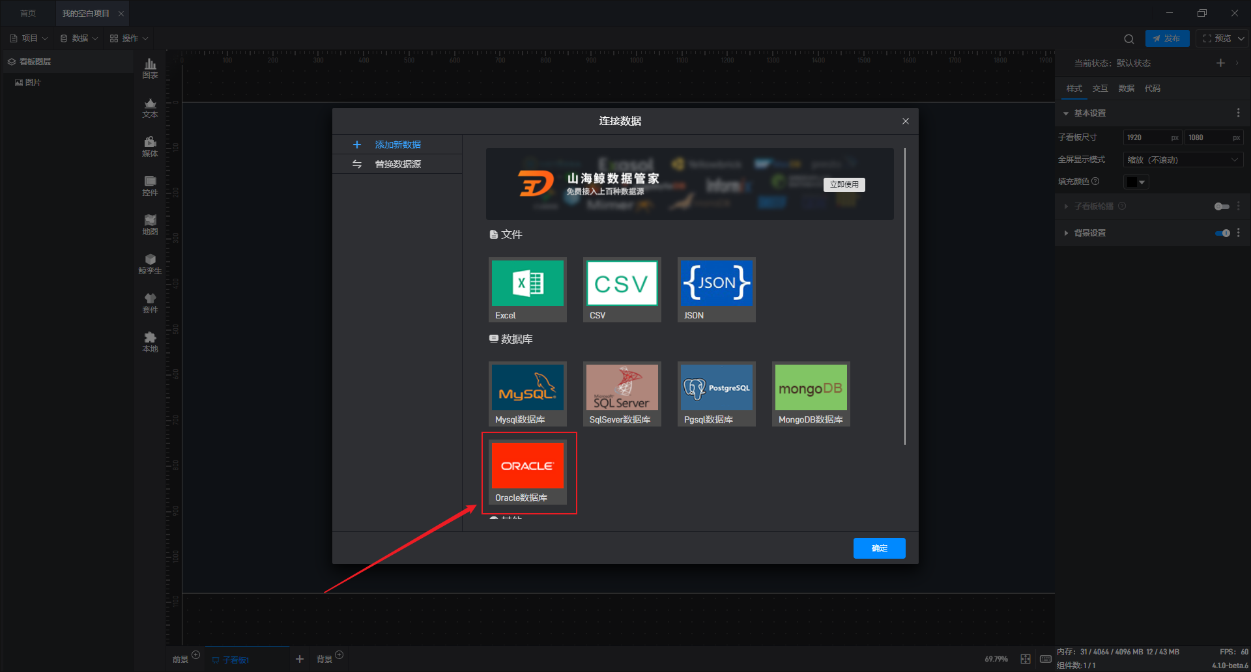The width and height of the screenshot is (1251, 672).
Task: Click the 填充颜色 help icon
Action: pyautogui.click(x=1095, y=181)
